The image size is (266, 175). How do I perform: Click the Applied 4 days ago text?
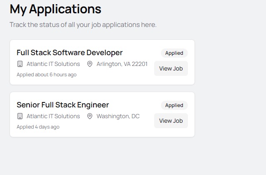point(38,127)
